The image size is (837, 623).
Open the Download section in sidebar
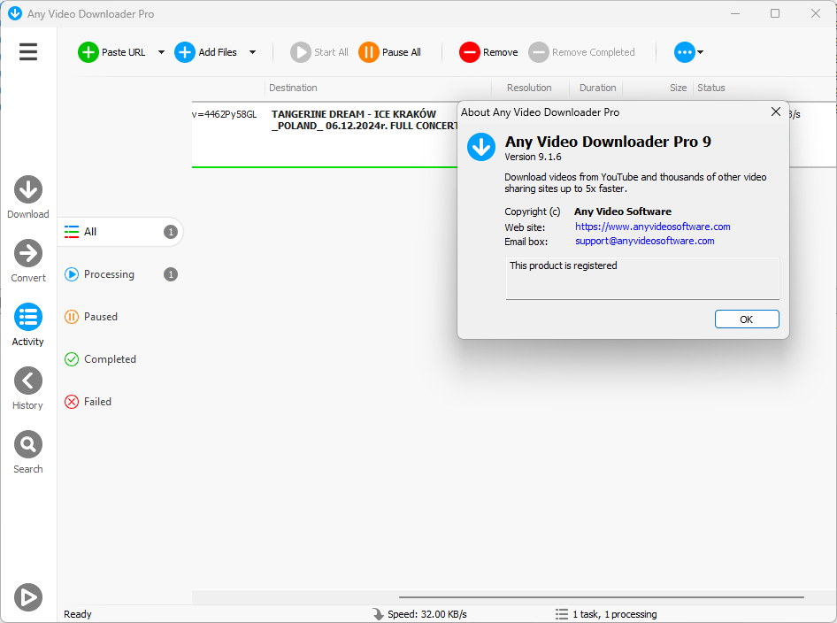click(27, 197)
